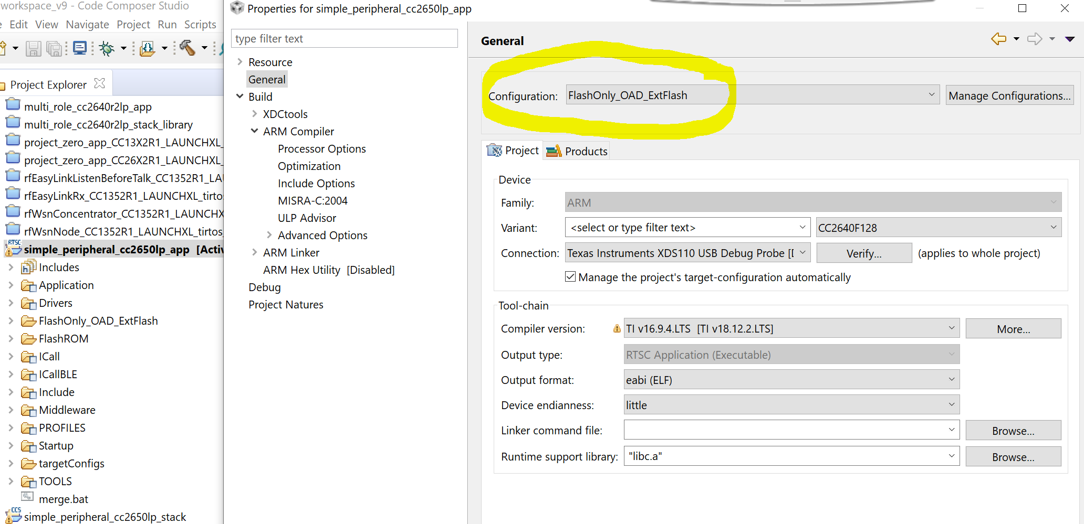Select Project Natures in the tree
This screenshot has height=524, width=1084.
pyautogui.click(x=286, y=304)
